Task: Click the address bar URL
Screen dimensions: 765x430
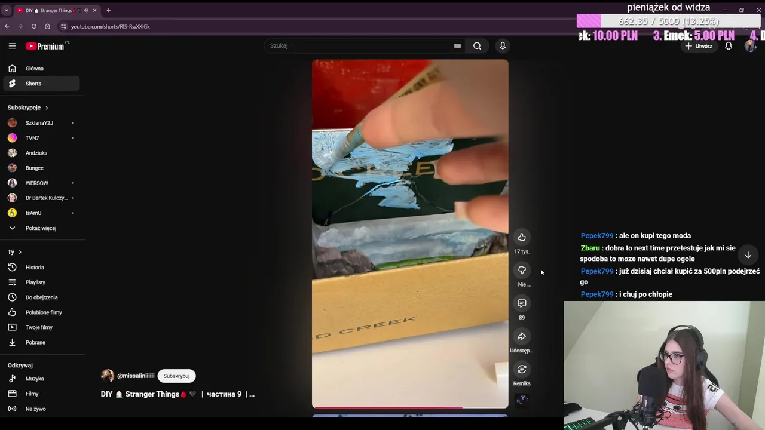Action: coord(111,26)
